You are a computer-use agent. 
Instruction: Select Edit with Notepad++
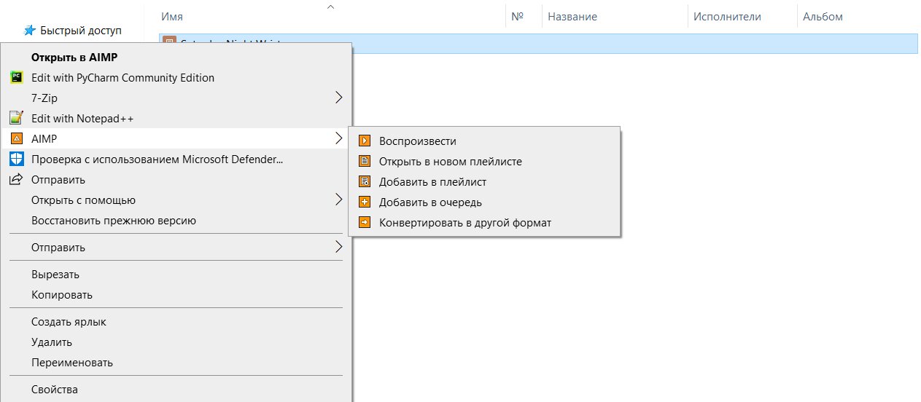coord(176,118)
